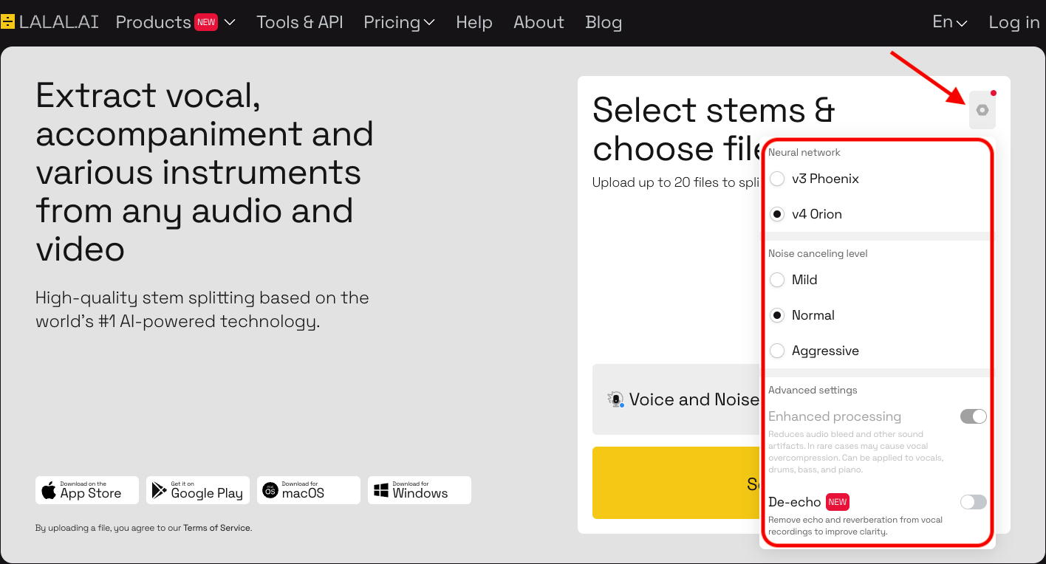
Task: Open the About page
Action: pos(539,22)
